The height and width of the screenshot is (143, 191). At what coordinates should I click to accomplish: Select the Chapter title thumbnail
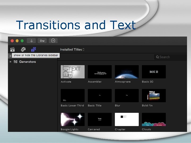click(x=127, y=119)
